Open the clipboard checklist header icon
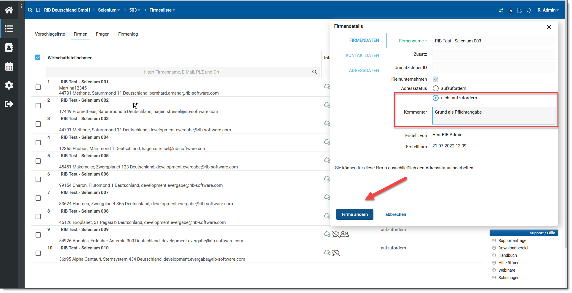Viewport: 572px width, 293px height. (511, 10)
